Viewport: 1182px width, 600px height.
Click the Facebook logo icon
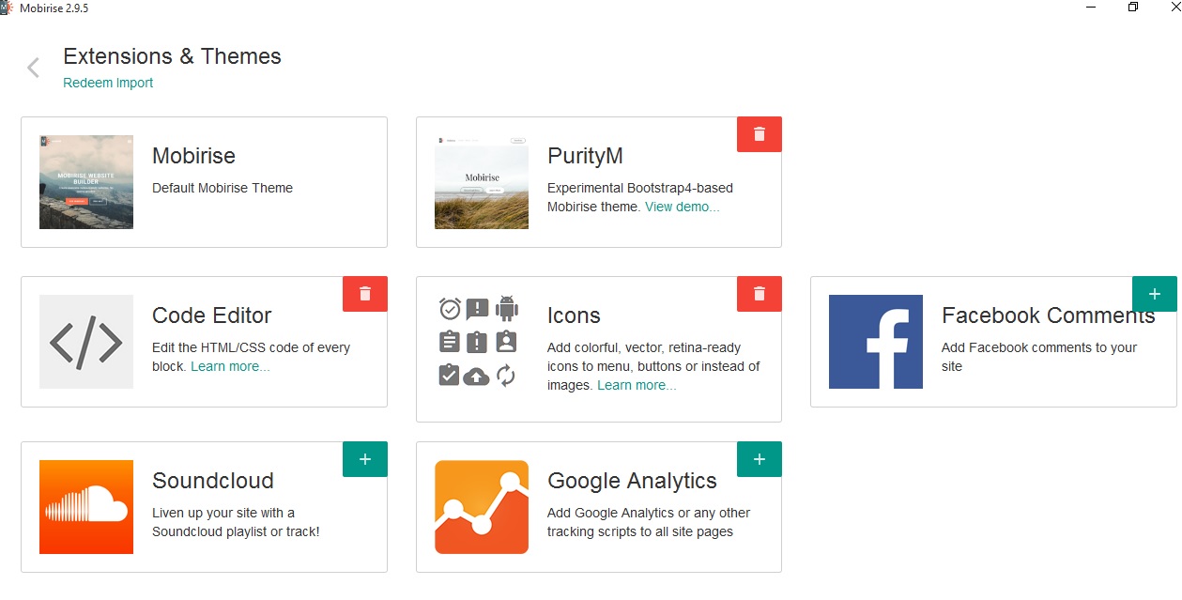pos(875,342)
